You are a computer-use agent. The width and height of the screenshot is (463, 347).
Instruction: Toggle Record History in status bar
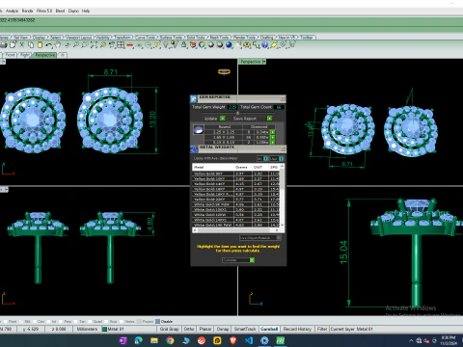[x=297, y=329]
